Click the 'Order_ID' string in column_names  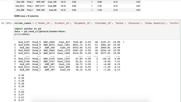tap(44, 23)
